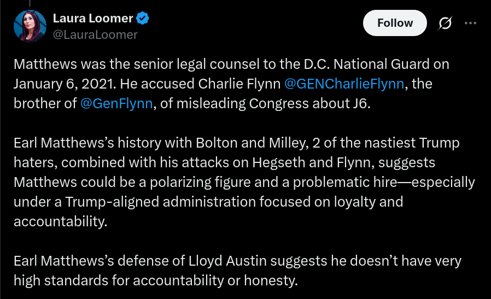The image size is (491, 299).
Task: Click 'Trump-aligned administration' text
Action: [x=161, y=202]
